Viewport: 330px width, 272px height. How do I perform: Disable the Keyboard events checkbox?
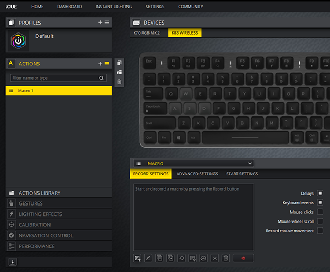coord(320,203)
